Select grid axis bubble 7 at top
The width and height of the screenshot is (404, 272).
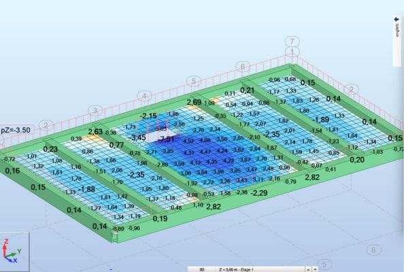[292, 41]
